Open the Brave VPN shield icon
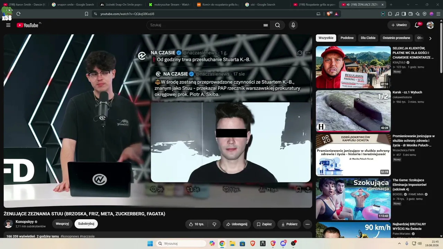 coord(425,14)
